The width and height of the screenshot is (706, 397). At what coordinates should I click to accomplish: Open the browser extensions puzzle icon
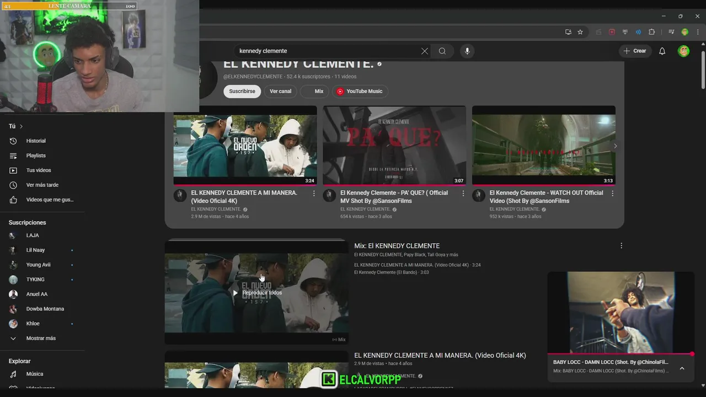(x=651, y=32)
